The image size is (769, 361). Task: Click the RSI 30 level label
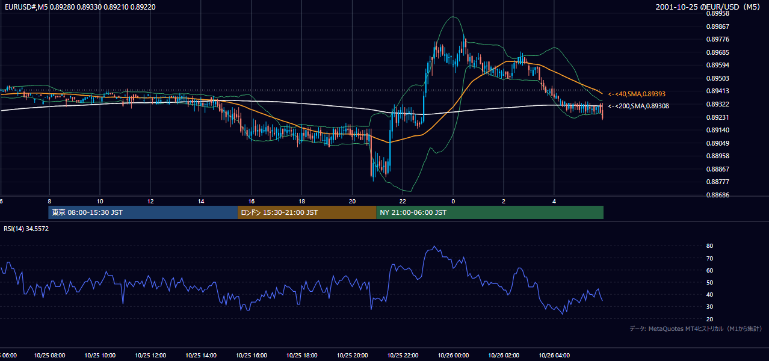pos(710,307)
